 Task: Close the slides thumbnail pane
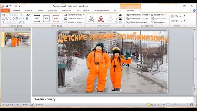(29, 30)
